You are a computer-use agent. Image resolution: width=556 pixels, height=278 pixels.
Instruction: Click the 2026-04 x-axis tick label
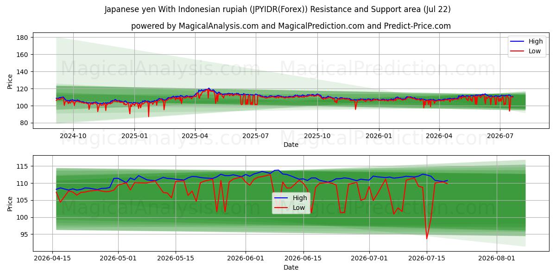pyautogui.click(x=439, y=136)
